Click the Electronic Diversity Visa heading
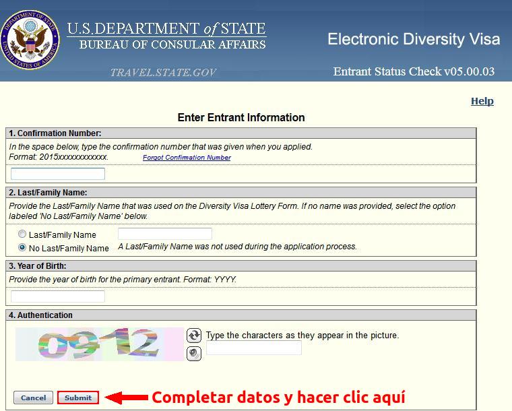The image size is (512, 411). (414, 39)
